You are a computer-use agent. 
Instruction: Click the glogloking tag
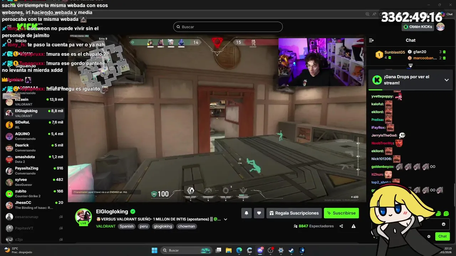tap(163, 226)
